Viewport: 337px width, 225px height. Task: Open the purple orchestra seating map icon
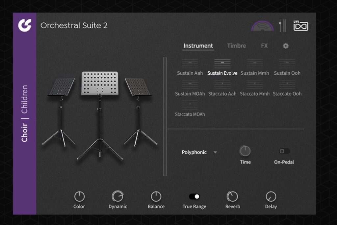point(262,26)
